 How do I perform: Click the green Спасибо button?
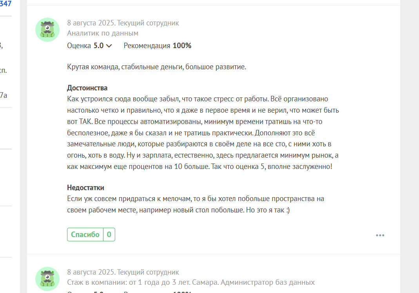[x=85, y=234]
